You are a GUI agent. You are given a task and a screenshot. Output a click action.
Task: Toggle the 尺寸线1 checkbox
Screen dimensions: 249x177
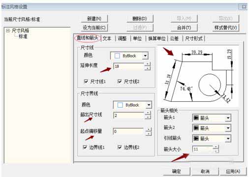click(x=86, y=81)
